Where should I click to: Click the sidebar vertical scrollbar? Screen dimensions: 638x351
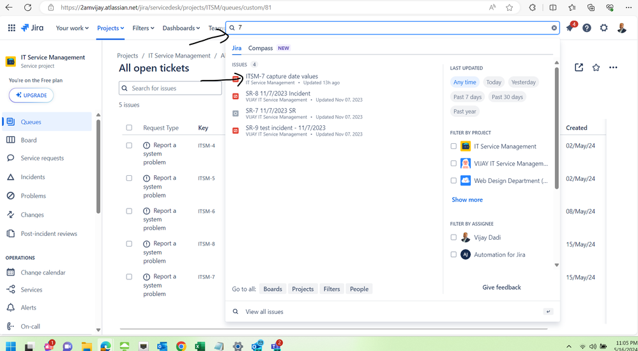pos(98,166)
